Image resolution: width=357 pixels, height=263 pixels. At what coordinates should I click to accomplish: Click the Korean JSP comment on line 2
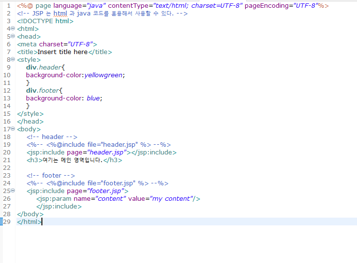102,14
